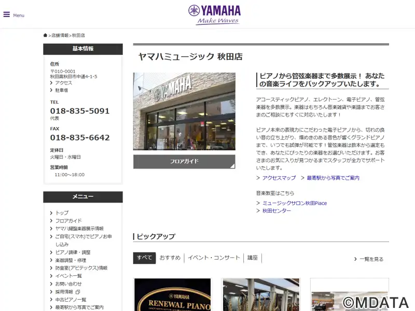Image resolution: width=415 pixels, height=311 pixels.
Task: Open the アクセスマップ link
Action: click(279, 178)
